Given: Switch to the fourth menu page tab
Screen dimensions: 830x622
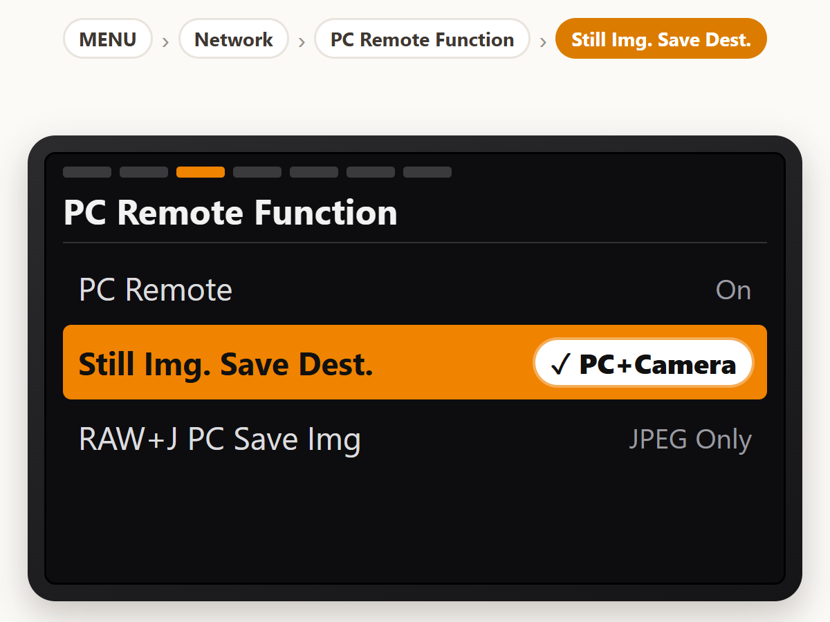Looking at the screenshot, I should click(257, 172).
